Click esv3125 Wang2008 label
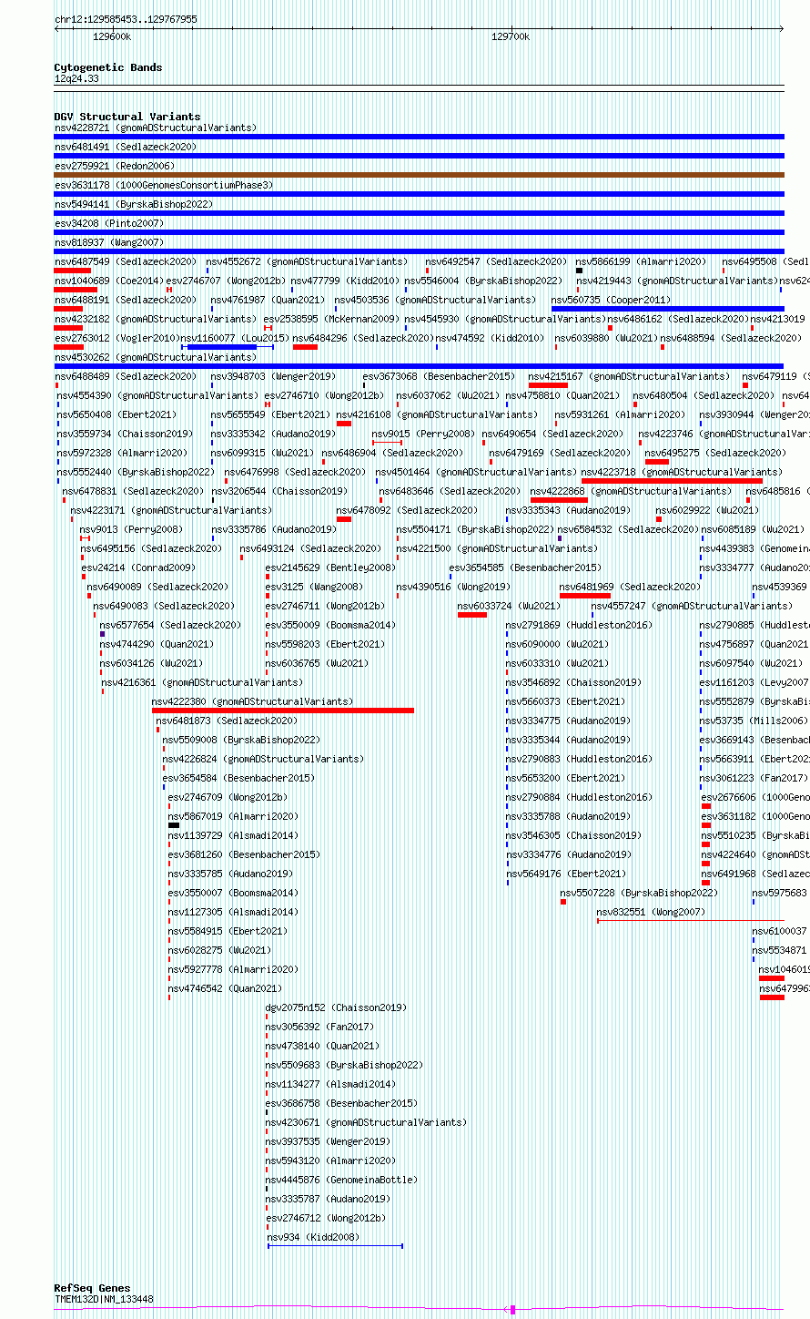Screen dimensions: 810x1319 tap(313, 587)
